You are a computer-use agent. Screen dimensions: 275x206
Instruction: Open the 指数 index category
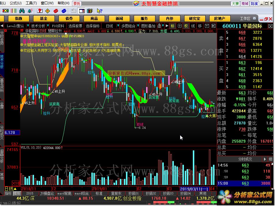pyautogui.click(x=18, y=19)
